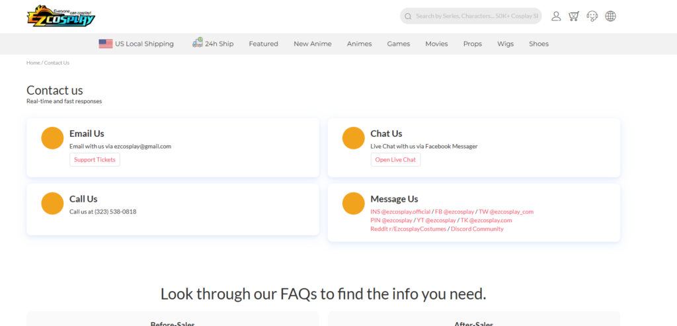Click the Real-time and fast responses subtitle
Image resolution: width=677 pixels, height=326 pixels.
pos(64,101)
